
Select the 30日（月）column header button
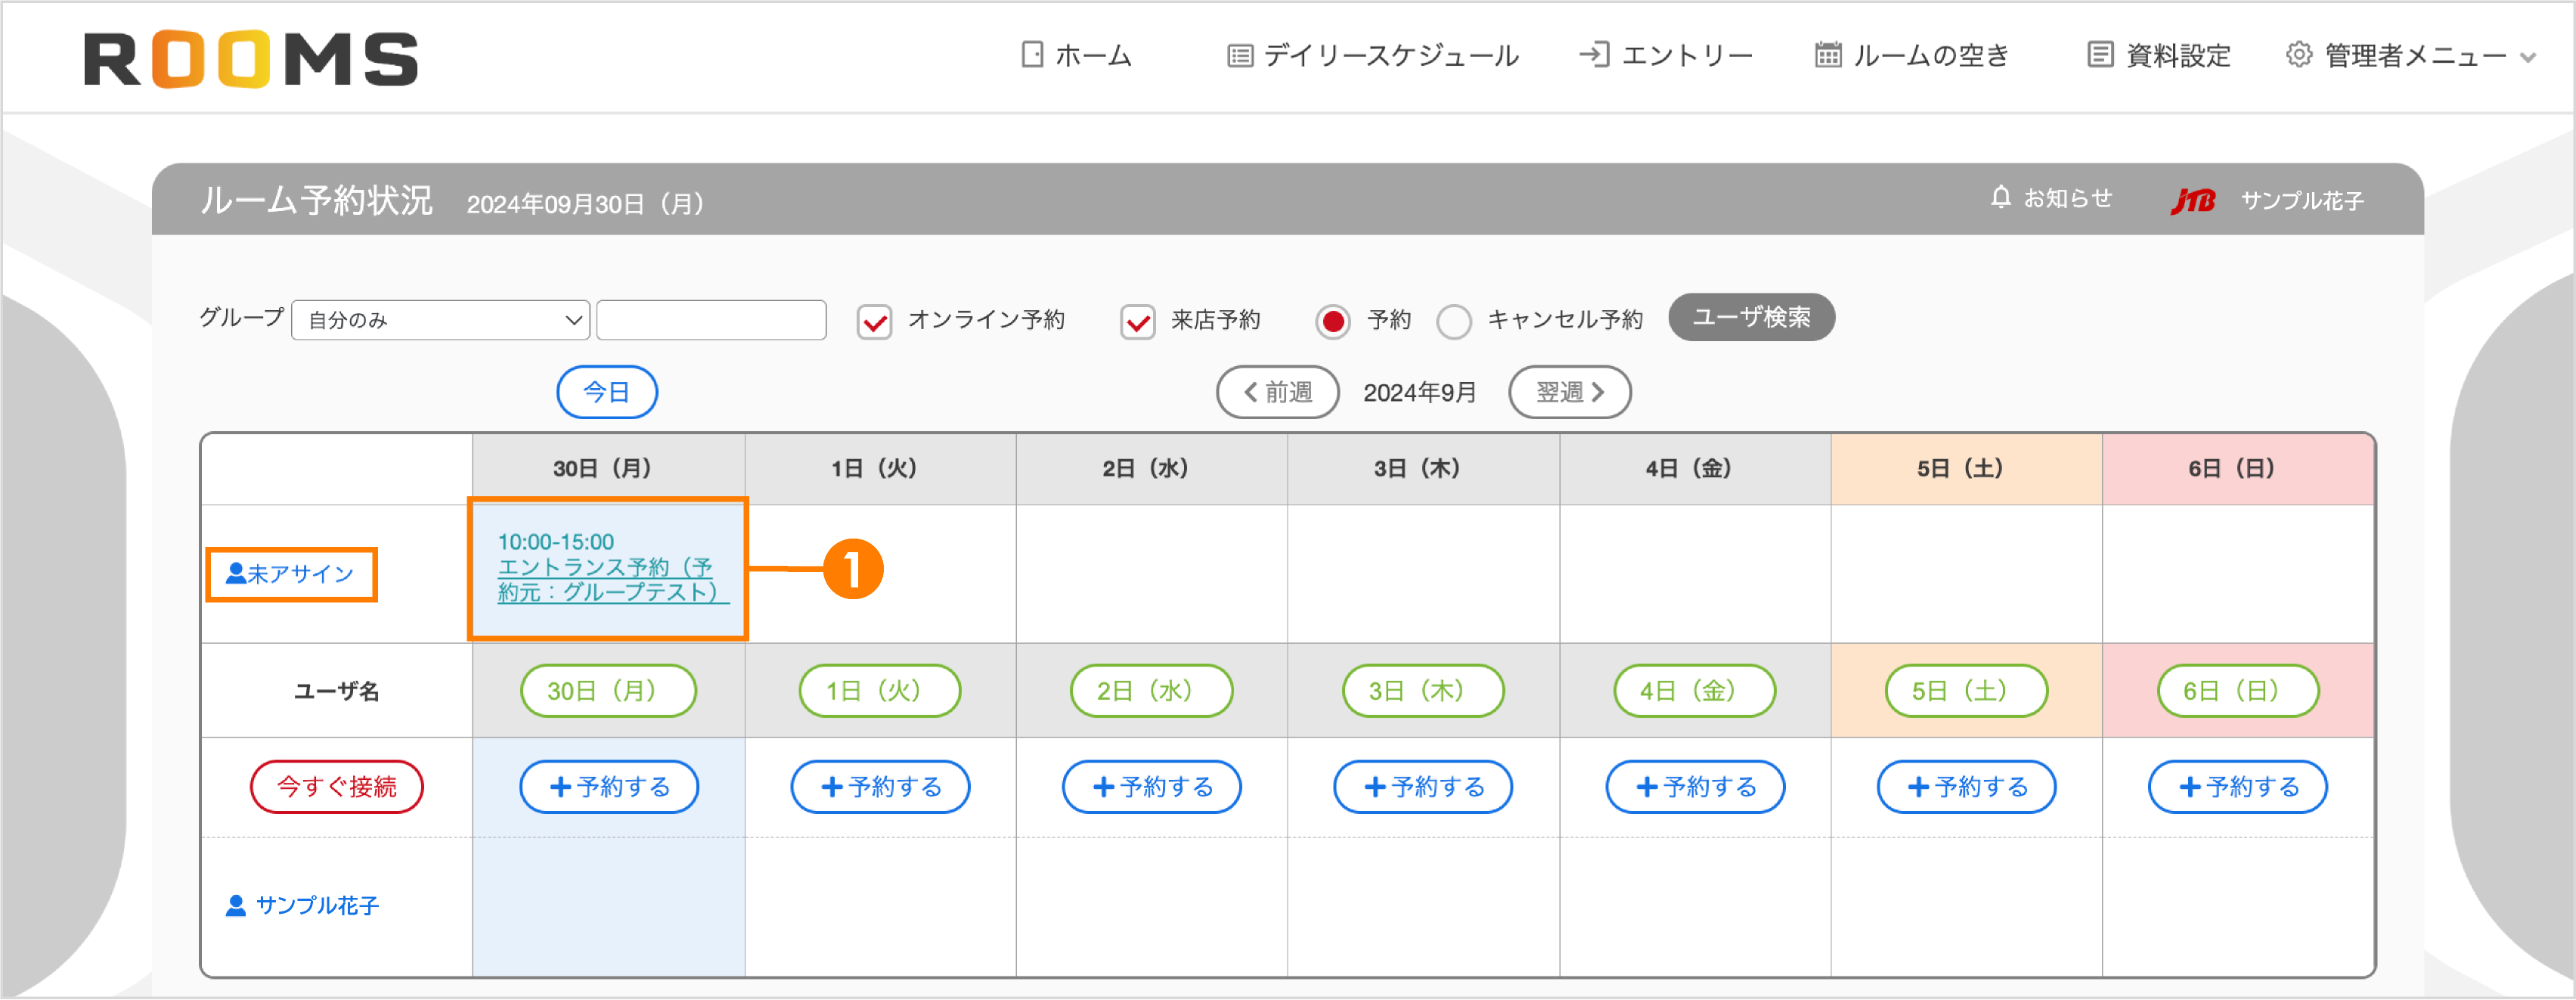607,690
